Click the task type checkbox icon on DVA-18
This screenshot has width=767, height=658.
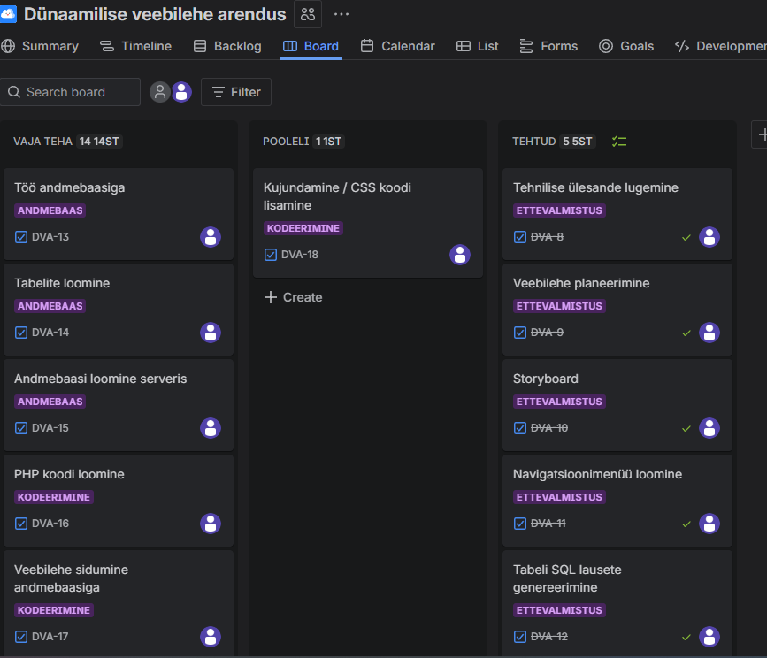tap(271, 255)
